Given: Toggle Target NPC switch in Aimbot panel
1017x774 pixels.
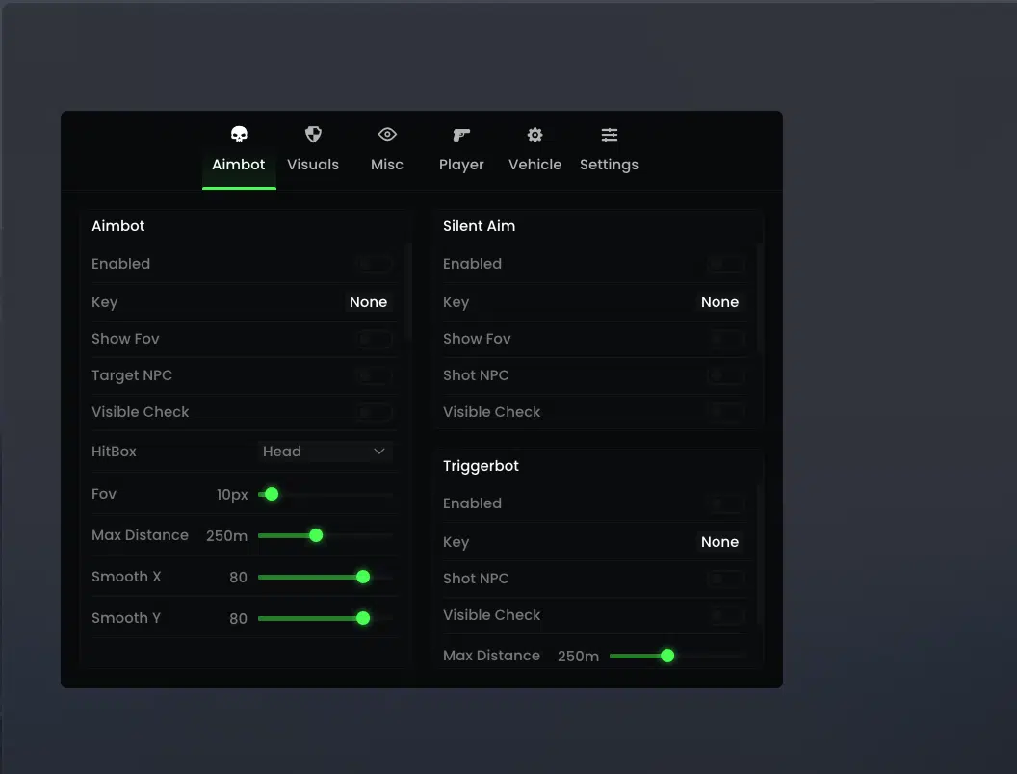Looking at the screenshot, I should 375,375.
